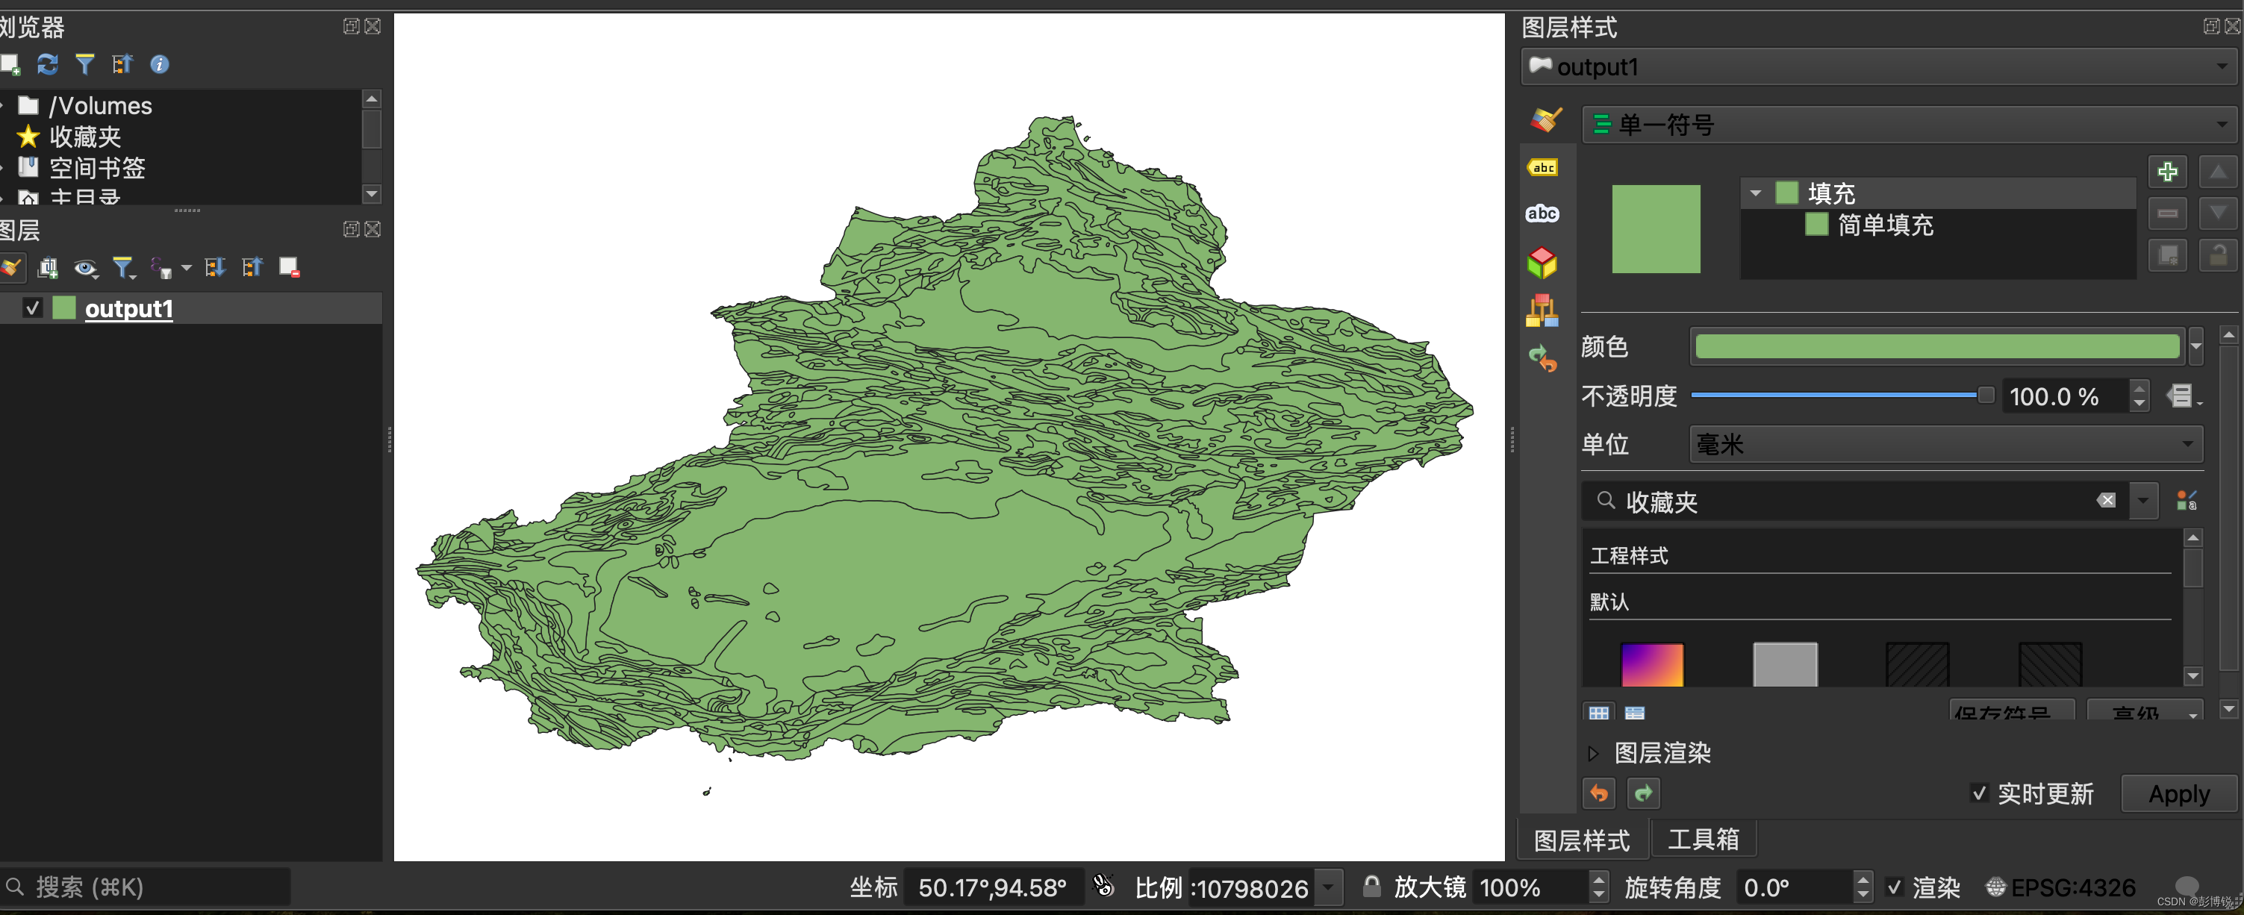Toggle visibility of output1 layer
This screenshot has height=915, width=2244.
pos(33,308)
